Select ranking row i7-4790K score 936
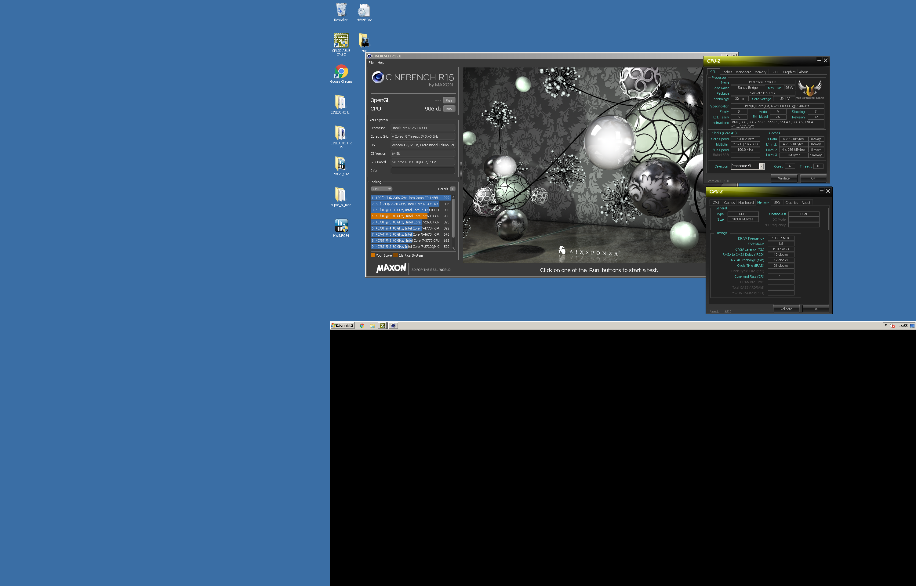This screenshot has width=916, height=586. click(411, 210)
